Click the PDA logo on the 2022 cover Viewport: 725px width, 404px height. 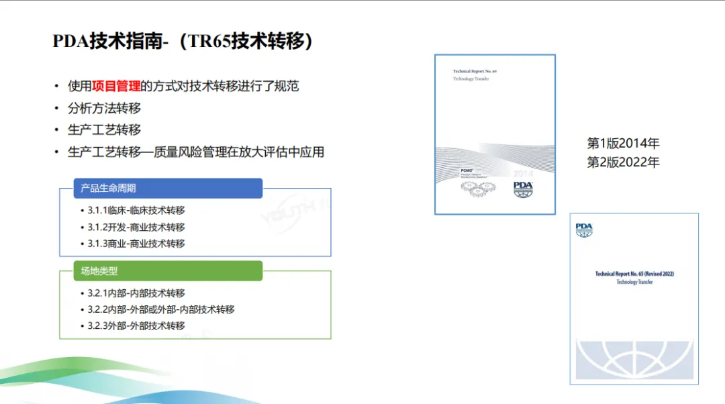tap(584, 230)
